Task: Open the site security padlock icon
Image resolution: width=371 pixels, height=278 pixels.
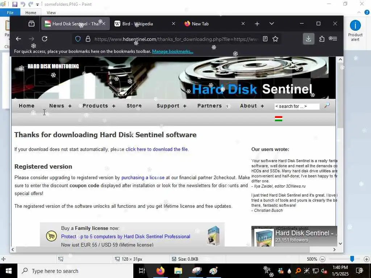Action: point(88,39)
